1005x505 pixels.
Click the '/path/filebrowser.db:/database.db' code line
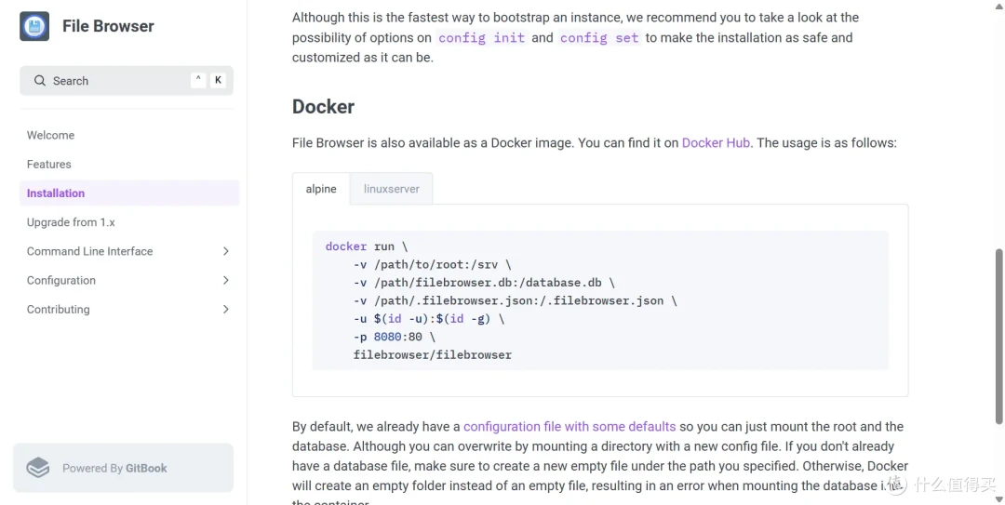(x=484, y=283)
